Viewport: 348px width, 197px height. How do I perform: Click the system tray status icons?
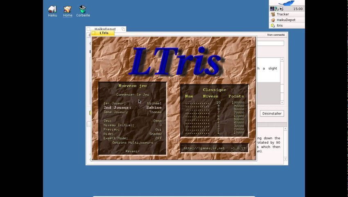pos(277,9)
